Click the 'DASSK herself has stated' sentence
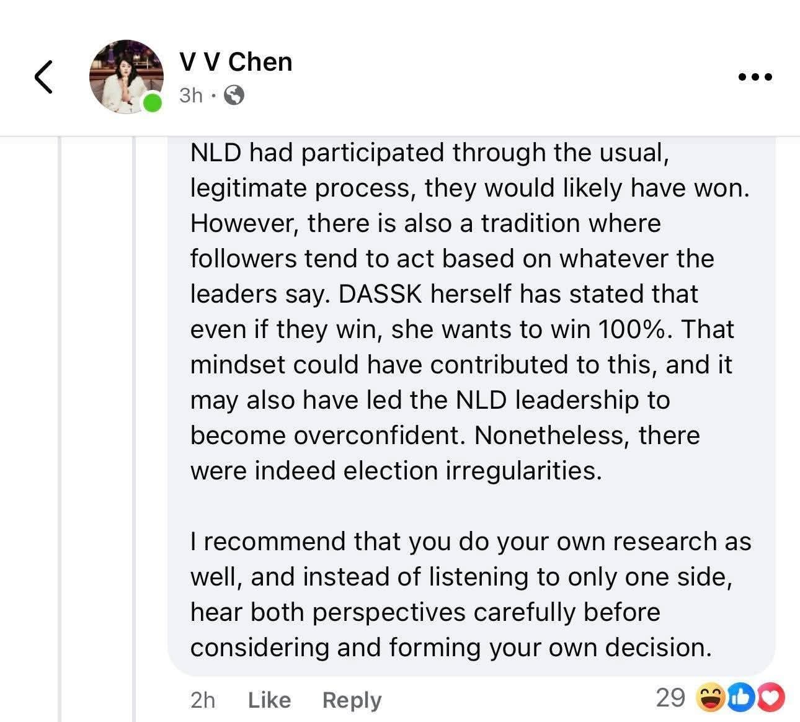 518,294
